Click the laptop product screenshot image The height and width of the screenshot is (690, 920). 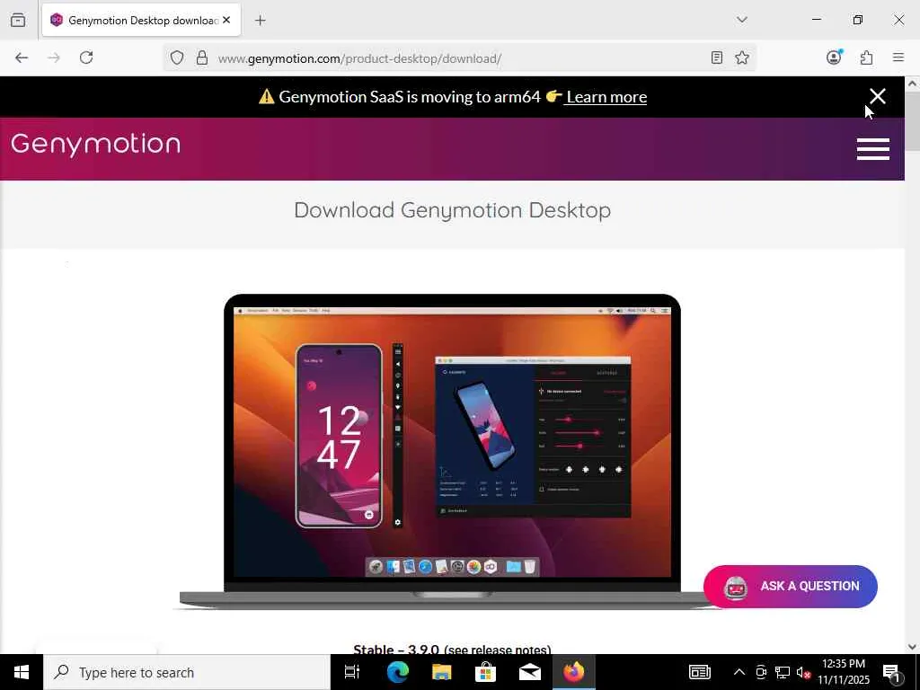[x=452, y=452]
